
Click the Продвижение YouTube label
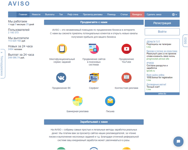point(126,60)
